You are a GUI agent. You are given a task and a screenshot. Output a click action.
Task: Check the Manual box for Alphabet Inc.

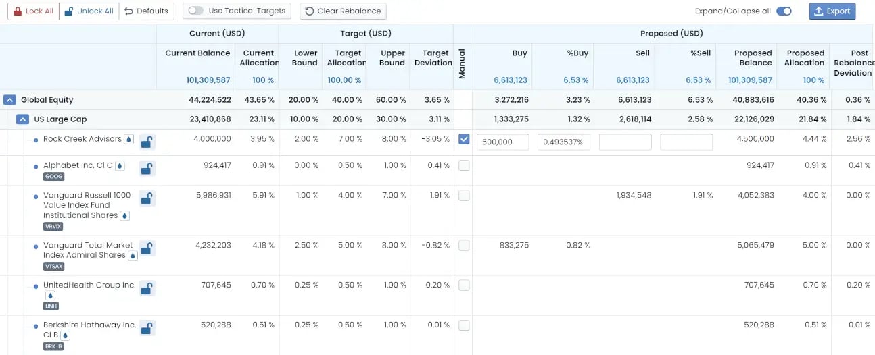[x=464, y=165]
